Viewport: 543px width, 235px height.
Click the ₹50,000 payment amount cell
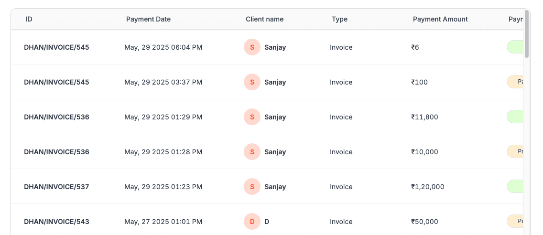click(425, 222)
